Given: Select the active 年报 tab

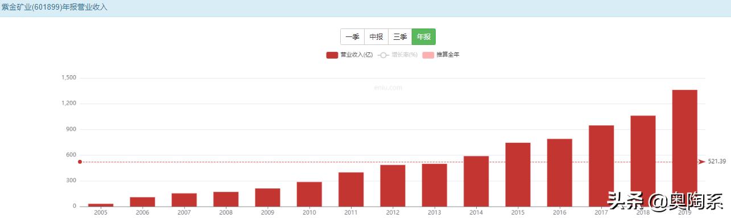Looking at the screenshot, I should [424, 36].
